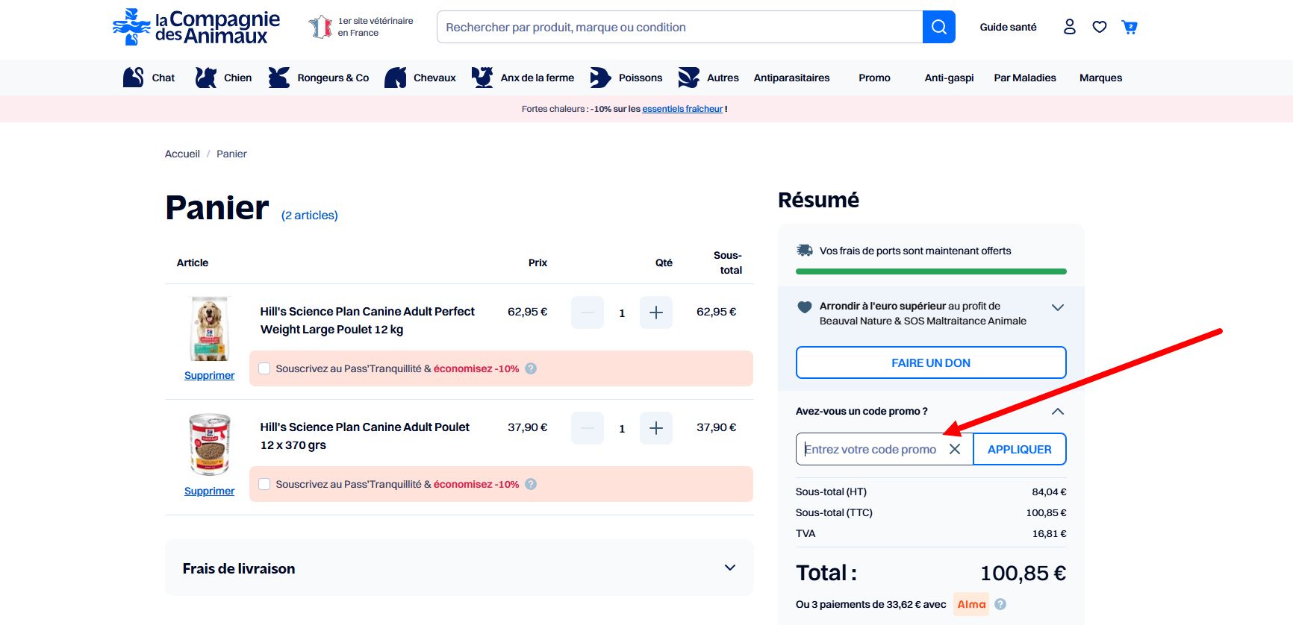
Task: Open the Promo menu
Action: pos(874,78)
